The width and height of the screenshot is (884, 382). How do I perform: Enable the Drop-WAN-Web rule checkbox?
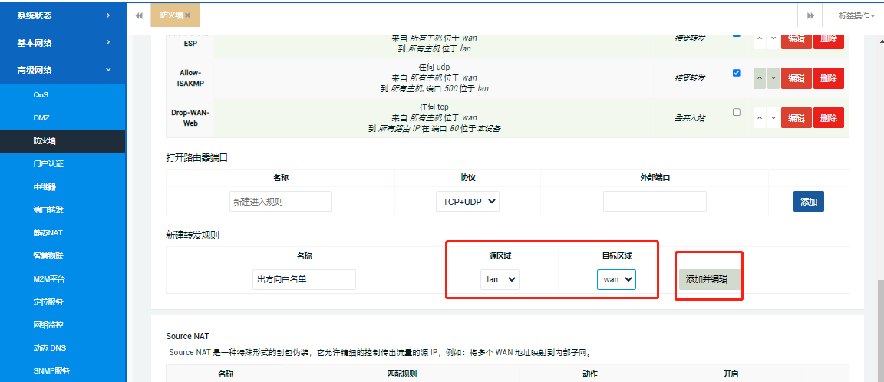737,112
